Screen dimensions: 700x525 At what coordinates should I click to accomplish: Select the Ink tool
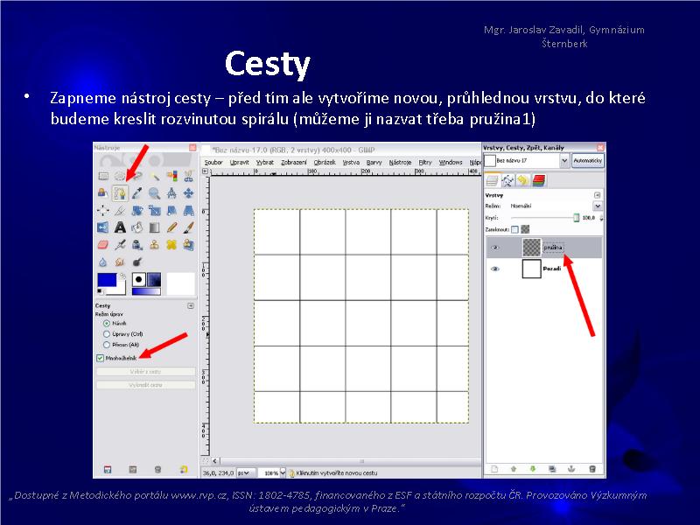pos(137,245)
